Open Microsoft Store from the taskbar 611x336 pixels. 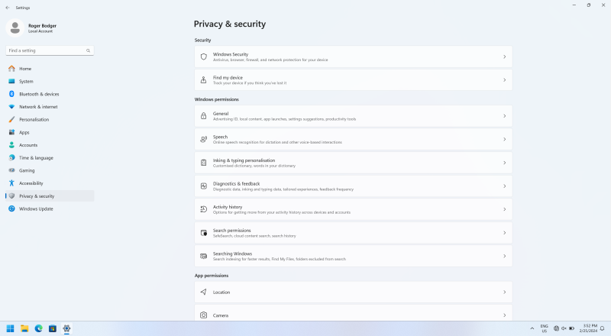pyautogui.click(x=53, y=328)
